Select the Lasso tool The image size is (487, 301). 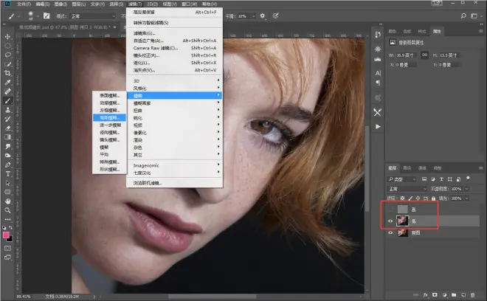click(8, 55)
